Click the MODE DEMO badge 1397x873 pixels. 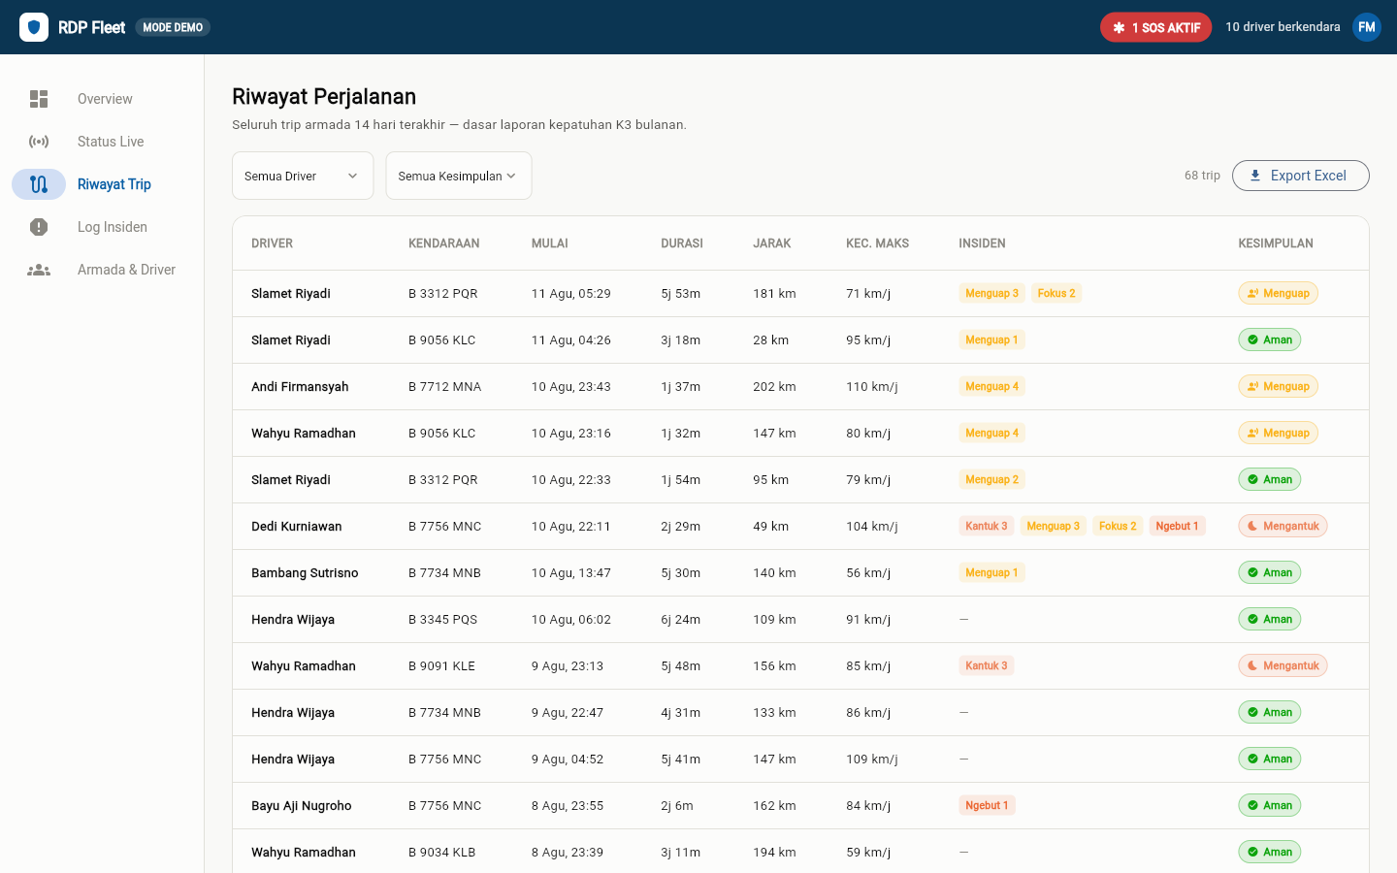pyautogui.click(x=173, y=27)
